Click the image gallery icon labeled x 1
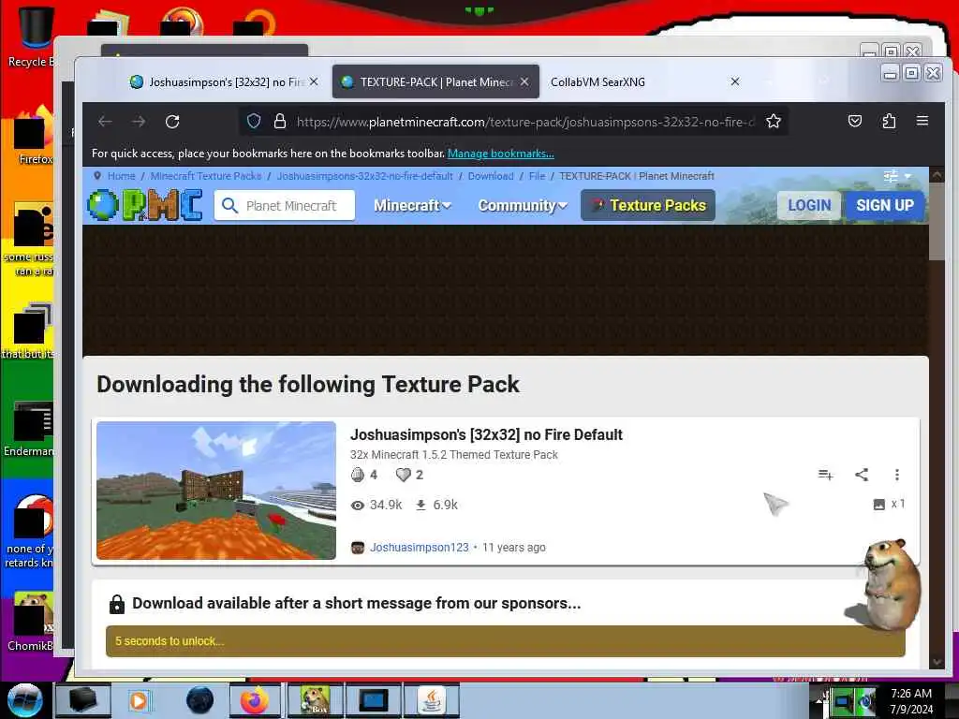The width and height of the screenshot is (959, 719). [x=878, y=505]
